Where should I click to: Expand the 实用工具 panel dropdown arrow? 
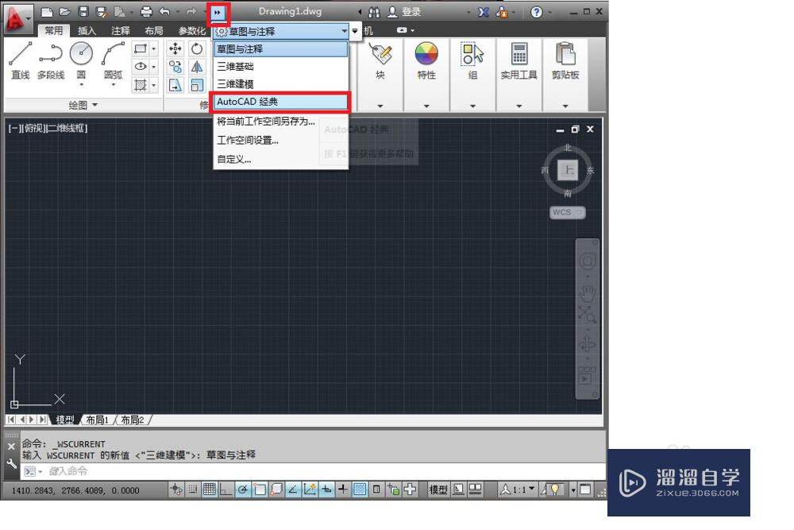tap(519, 106)
